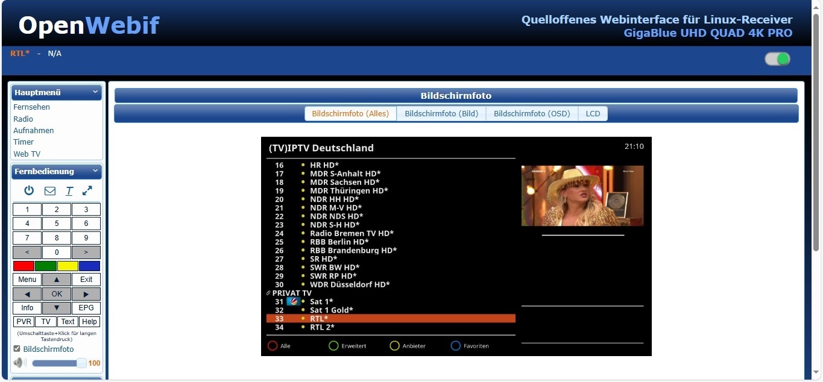Click the volume slider handle
The width and height of the screenshot is (823, 382).
pos(81,363)
